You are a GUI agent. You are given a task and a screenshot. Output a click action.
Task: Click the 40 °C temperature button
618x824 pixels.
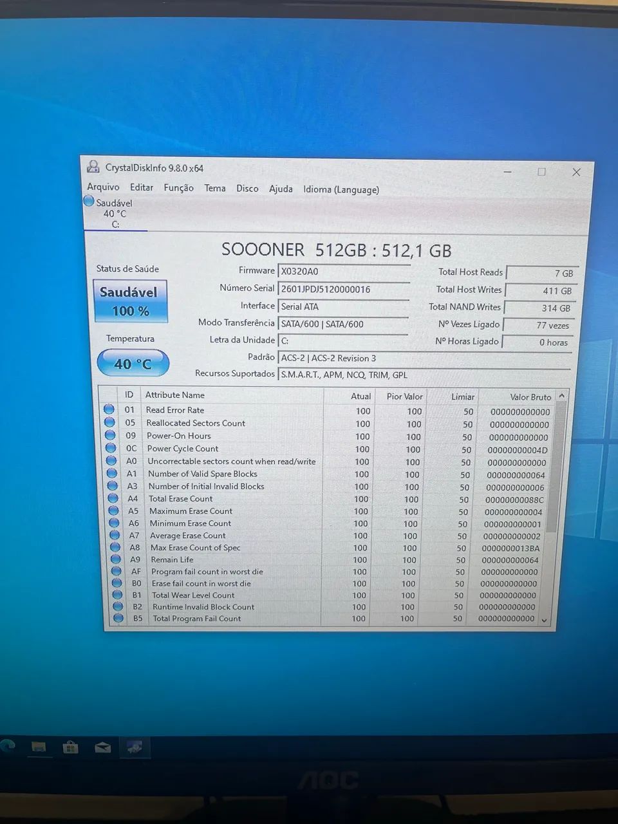point(133,364)
